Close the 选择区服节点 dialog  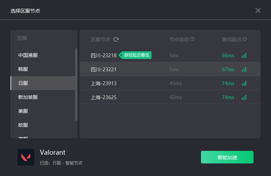pos(258,10)
